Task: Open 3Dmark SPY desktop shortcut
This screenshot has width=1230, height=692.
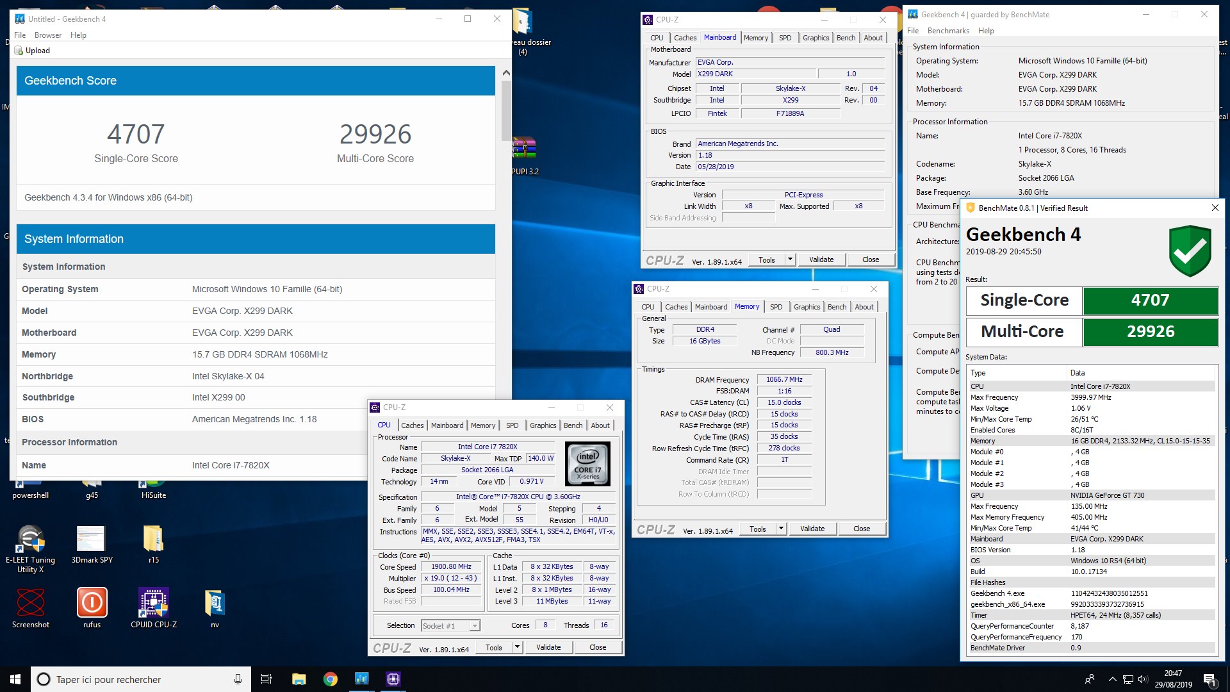Action: tap(92, 545)
